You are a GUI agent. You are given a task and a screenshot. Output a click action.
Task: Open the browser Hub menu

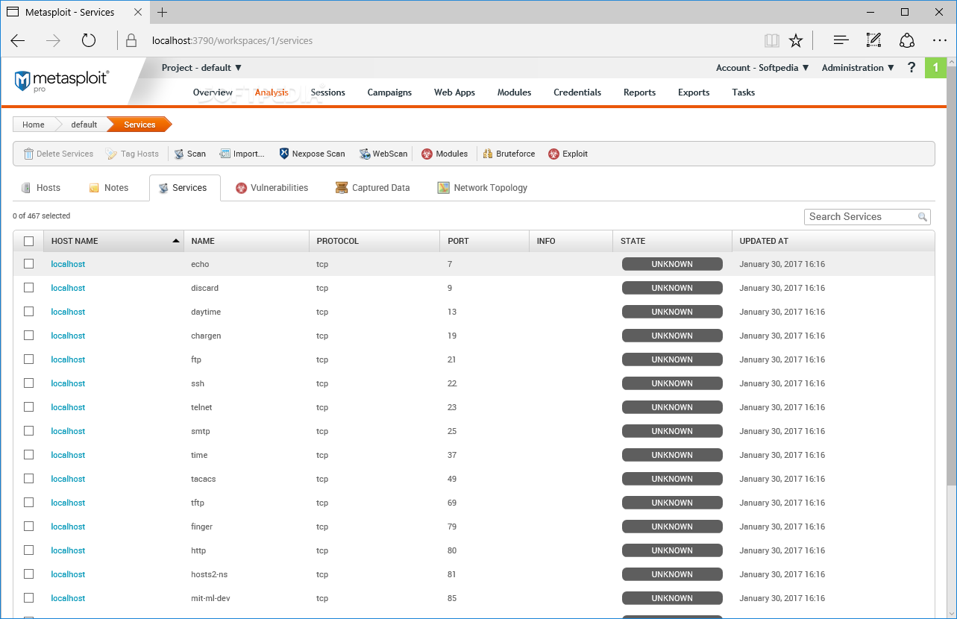point(841,41)
